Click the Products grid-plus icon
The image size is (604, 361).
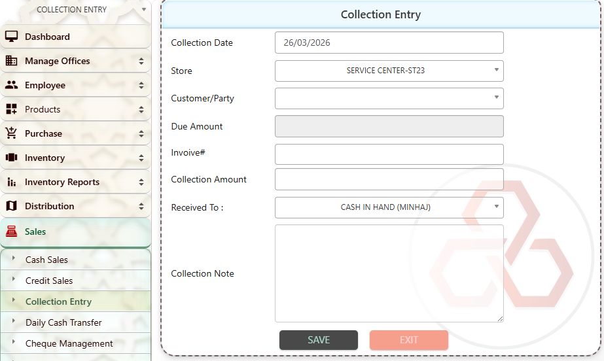click(x=11, y=109)
